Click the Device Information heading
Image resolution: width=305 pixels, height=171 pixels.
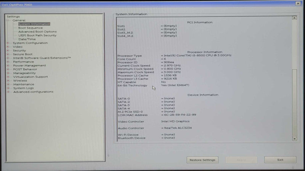point(203,95)
